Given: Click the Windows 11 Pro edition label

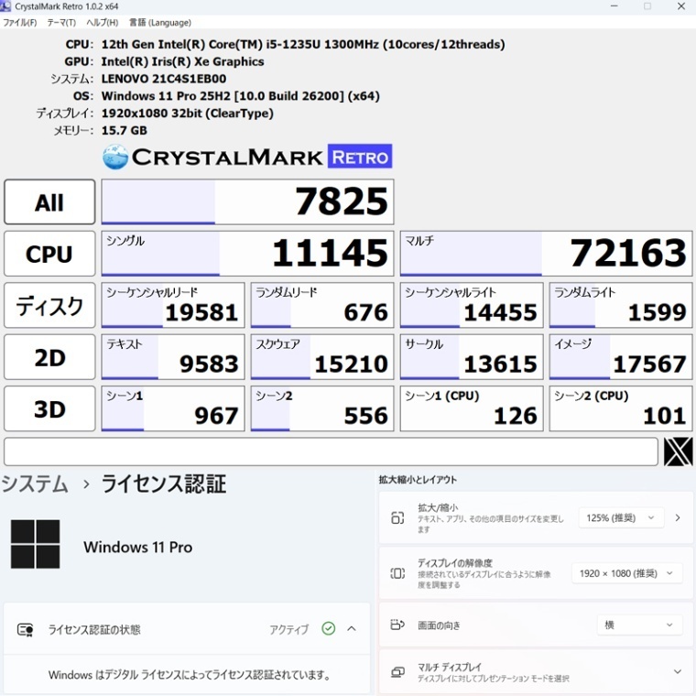Looking at the screenshot, I should (137, 547).
